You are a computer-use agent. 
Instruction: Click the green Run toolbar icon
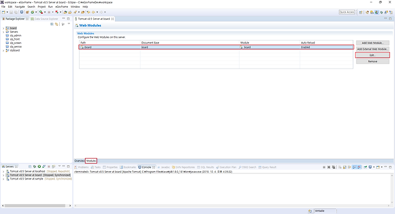[32, 12]
